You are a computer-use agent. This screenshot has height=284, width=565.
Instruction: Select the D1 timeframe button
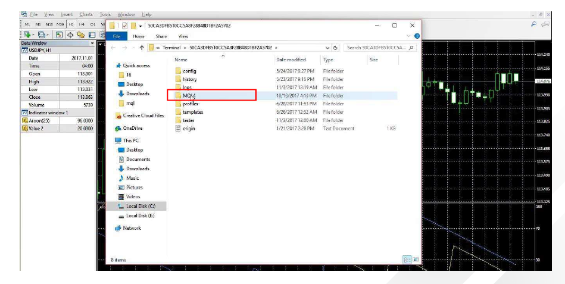pyautogui.click(x=93, y=24)
